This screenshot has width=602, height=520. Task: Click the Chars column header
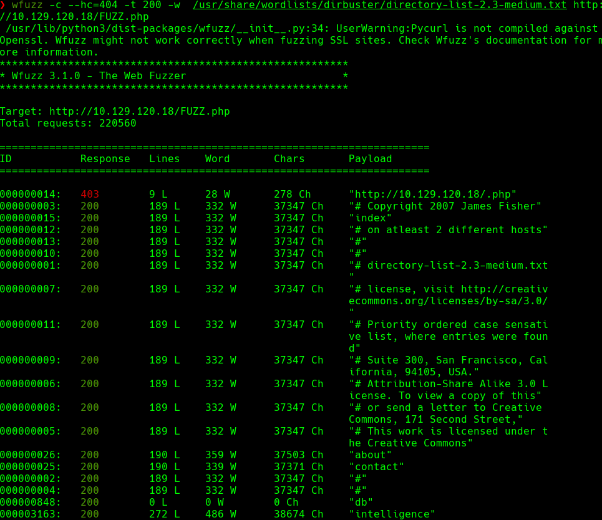288,158
